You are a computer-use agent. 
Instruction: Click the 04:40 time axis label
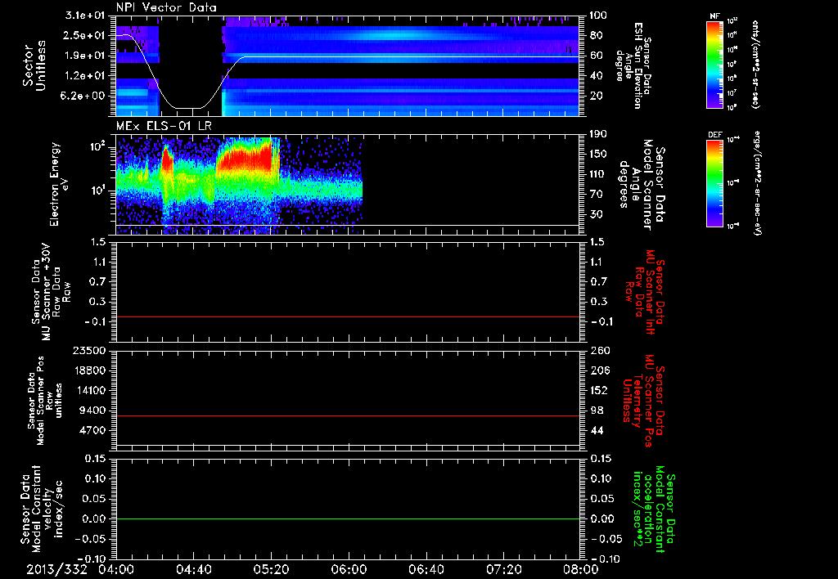point(193,569)
